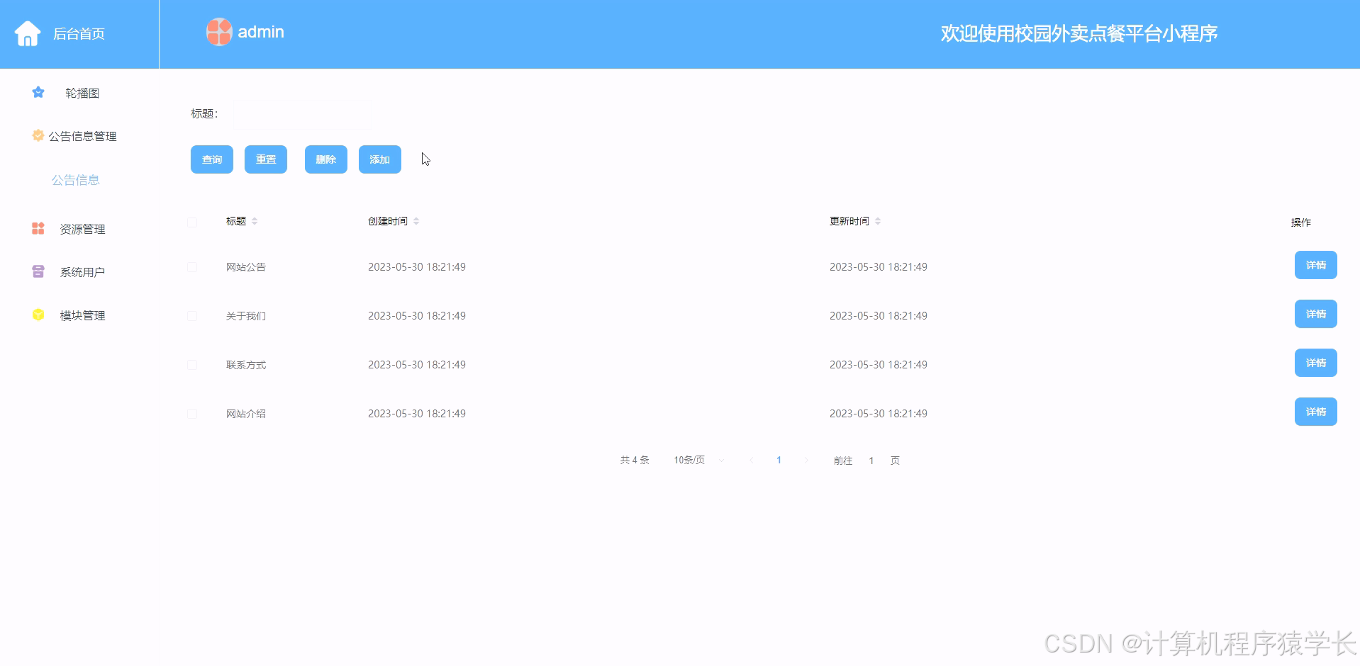Open the 10条/页 page size dropdown
Image resolution: width=1360 pixels, height=666 pixels.
pyautogui.click(x=698, y=461)
